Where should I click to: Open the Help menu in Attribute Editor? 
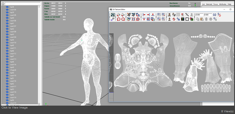(229, 4)
